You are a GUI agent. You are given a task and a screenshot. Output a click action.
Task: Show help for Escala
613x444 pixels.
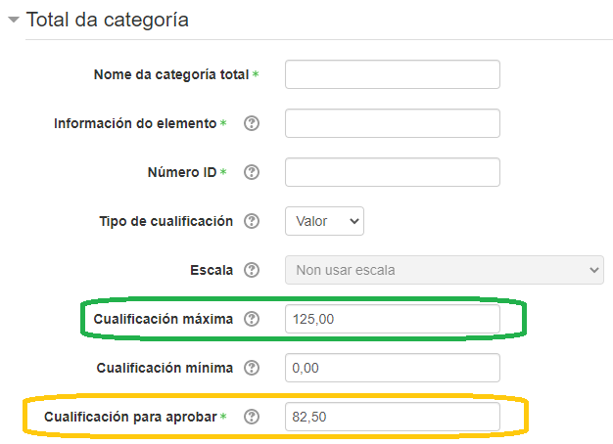click(252, 270)
